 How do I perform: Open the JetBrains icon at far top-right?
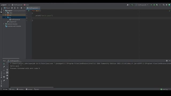click(169, 5)
